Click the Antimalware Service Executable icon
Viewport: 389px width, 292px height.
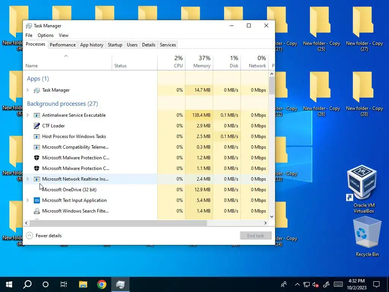tap(37, 115)
